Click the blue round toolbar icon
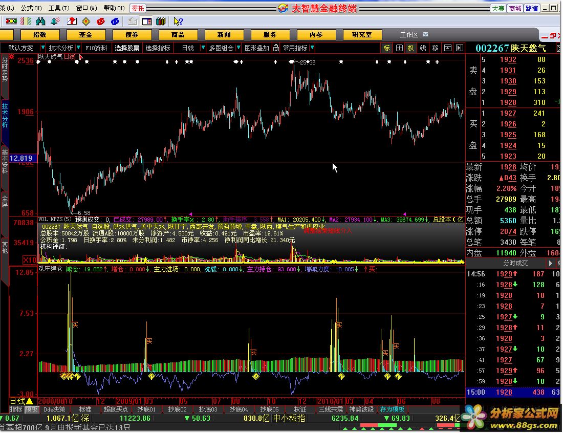The height and width of the screenshot is (433, 563). tap(115, 21)
